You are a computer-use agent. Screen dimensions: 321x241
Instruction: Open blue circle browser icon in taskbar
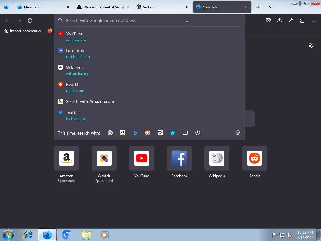click(66, 235)
